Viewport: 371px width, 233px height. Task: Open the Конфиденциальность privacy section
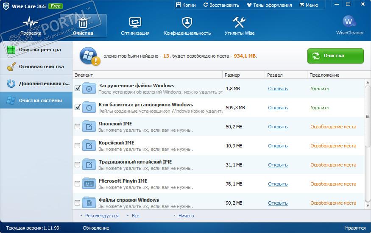pyautogui.click(x=187, y=26)
